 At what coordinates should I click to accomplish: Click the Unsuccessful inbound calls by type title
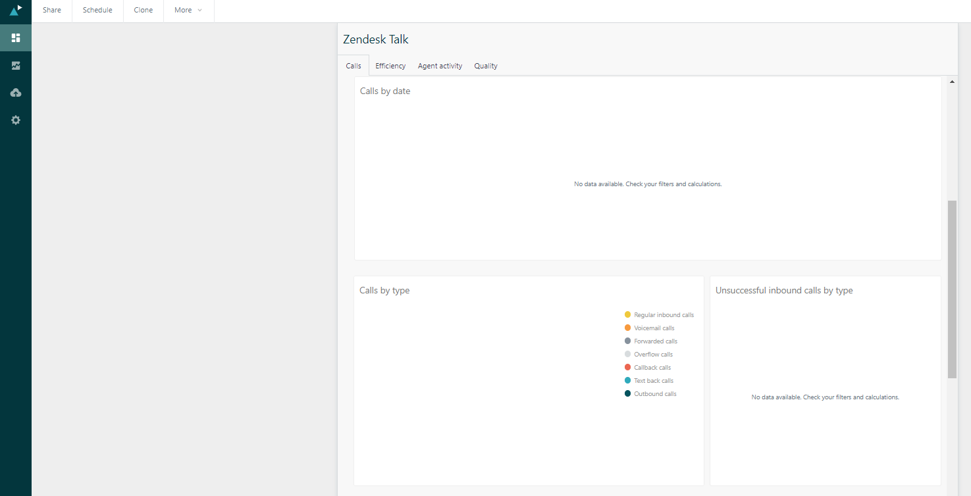[784, 291]
